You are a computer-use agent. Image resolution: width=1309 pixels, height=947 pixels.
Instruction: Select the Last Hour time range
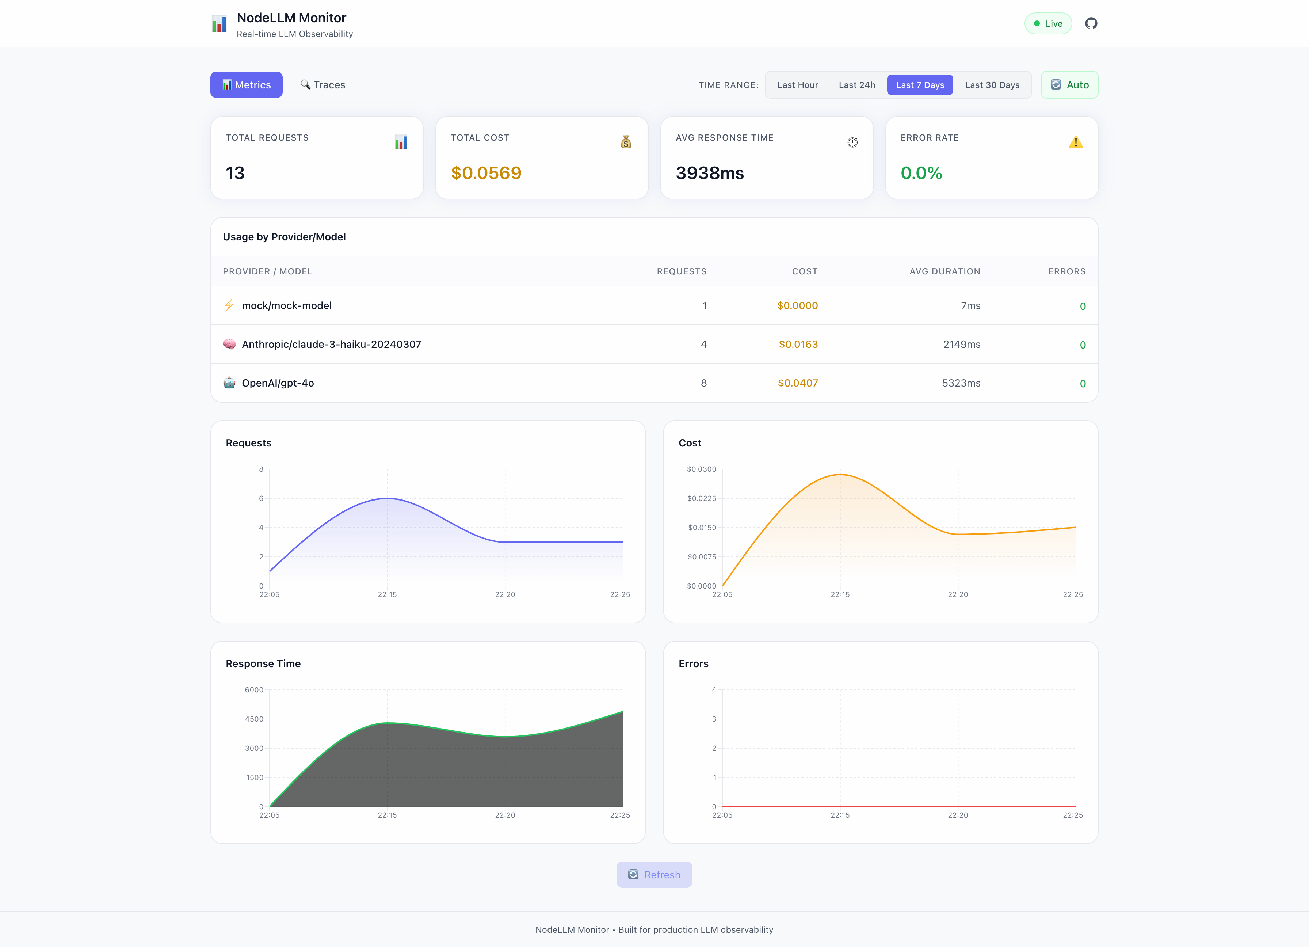click(x=798, y=84)
